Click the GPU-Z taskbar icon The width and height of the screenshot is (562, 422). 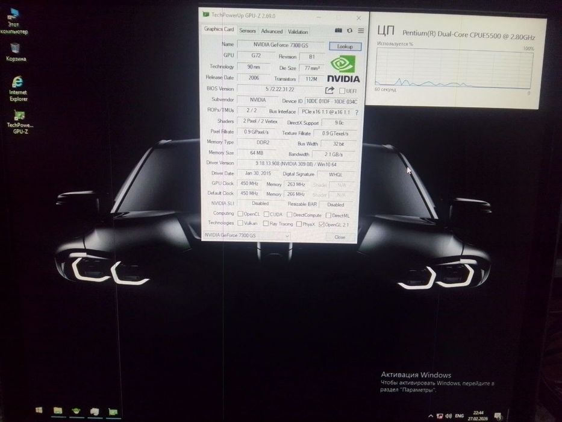(x=113, y=412)
